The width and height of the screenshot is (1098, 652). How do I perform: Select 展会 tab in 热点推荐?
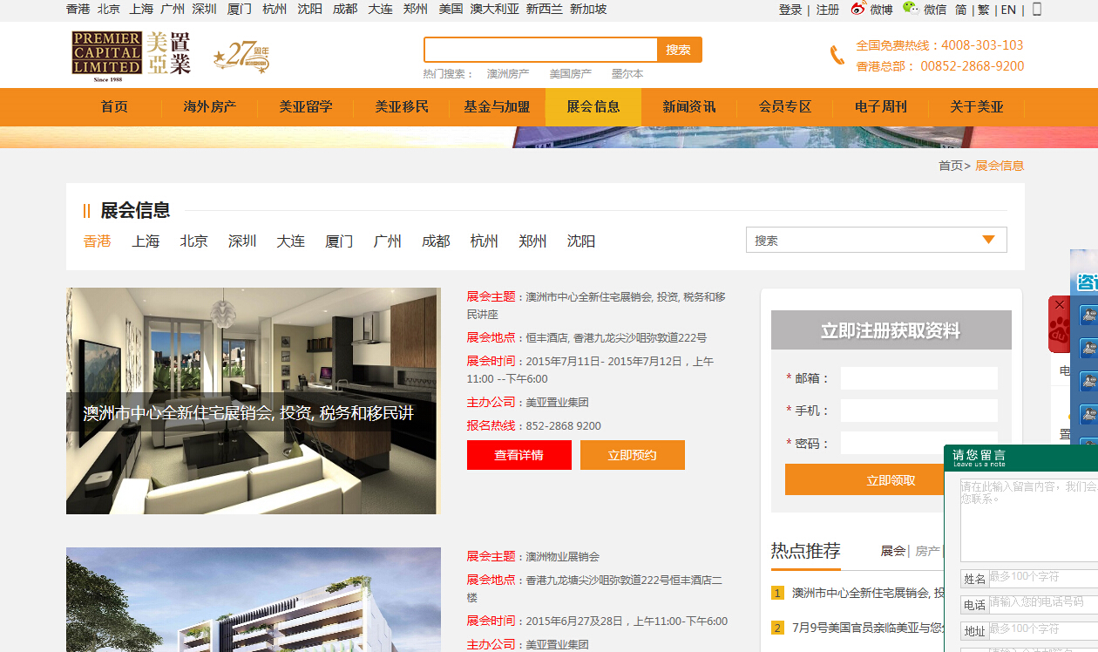893,551
